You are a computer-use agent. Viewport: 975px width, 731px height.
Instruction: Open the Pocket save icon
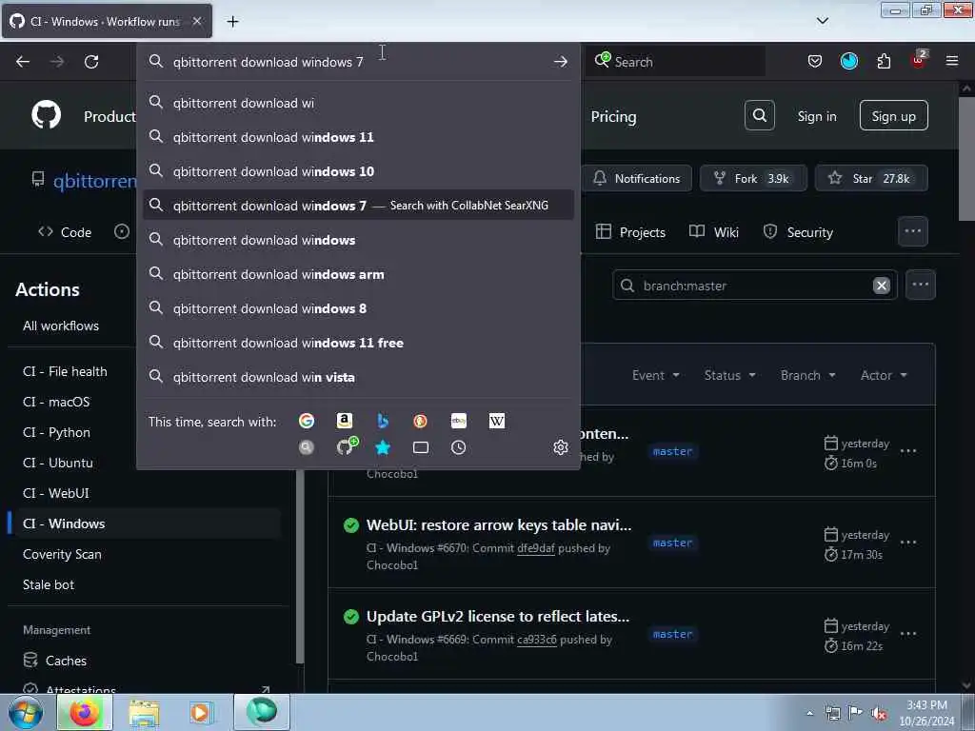(x=815, y=61)
